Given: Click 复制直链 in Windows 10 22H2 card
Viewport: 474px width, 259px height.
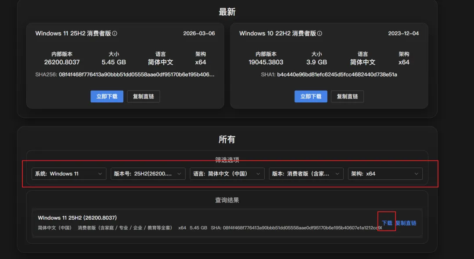Looking at the screenshot, I should (x=347, y=97).
